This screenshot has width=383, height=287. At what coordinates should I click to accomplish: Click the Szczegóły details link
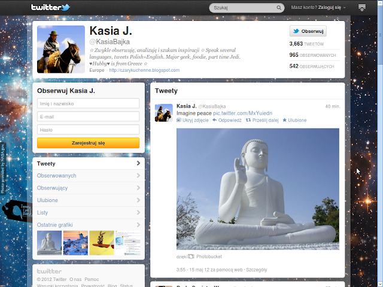click(257, 270)
